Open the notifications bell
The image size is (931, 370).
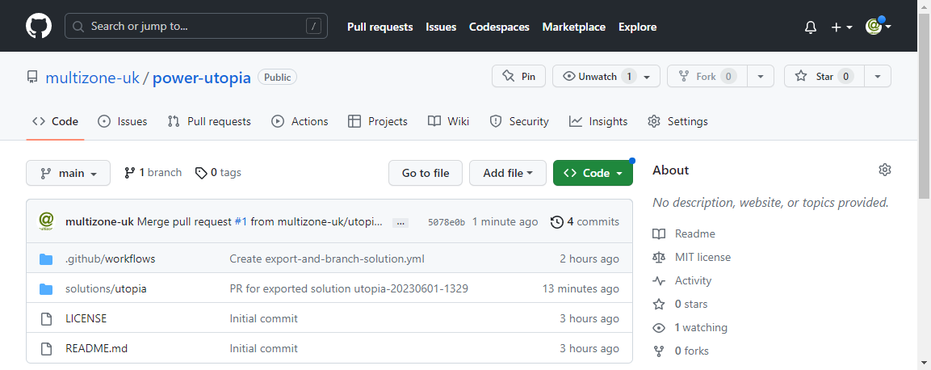(811, 27)
